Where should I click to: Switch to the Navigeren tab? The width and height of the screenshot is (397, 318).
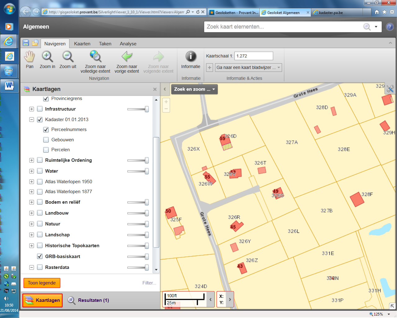(55, 44)
